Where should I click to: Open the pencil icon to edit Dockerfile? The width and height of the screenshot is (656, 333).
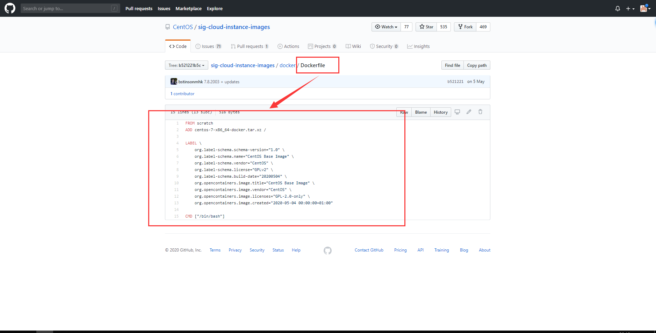click(469, 112)
